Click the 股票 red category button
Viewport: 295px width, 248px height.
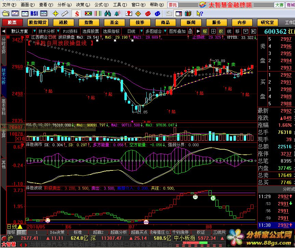[12, 23]
